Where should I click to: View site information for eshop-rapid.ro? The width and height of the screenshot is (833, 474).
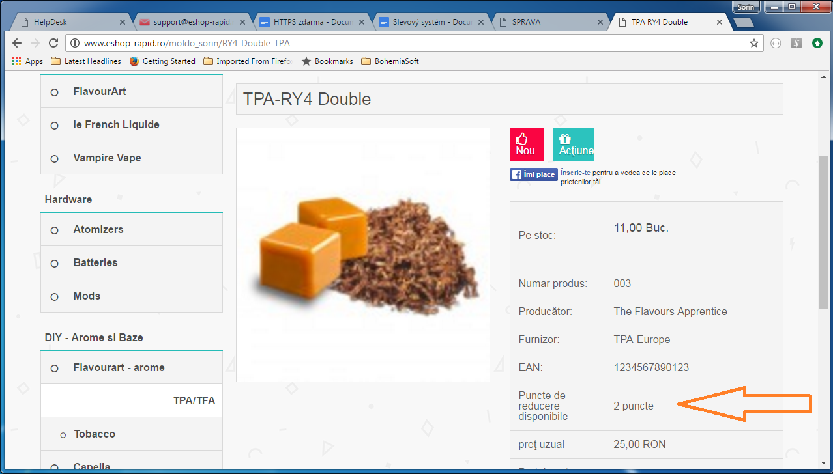click(x=74, y=43)
